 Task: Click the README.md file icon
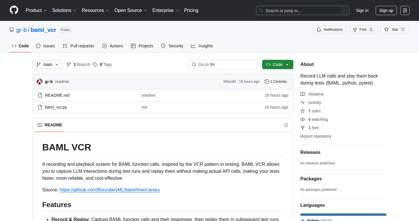[x=40, y=95]
